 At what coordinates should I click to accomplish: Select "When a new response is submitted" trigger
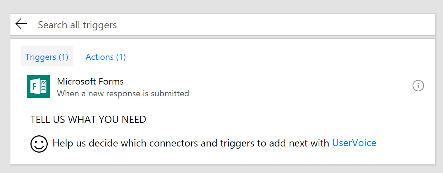123,93
